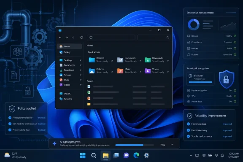Open the Windows Start menu
Screen dimensions: 243x162
(83, 155)
